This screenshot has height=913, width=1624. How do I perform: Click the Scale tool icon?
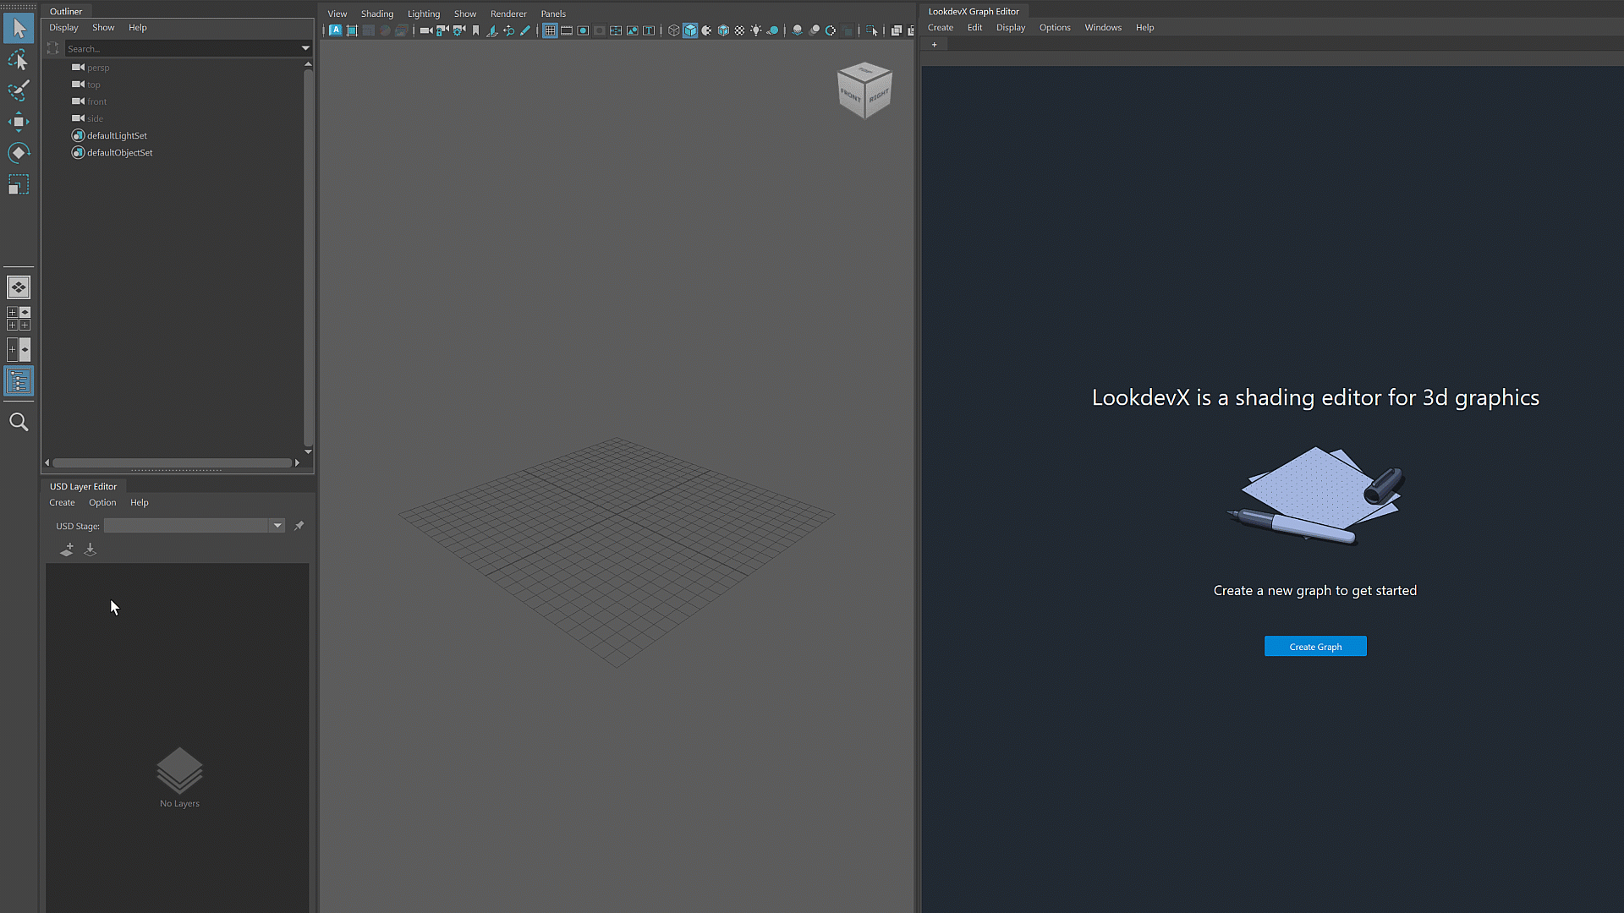coord(19,184)
